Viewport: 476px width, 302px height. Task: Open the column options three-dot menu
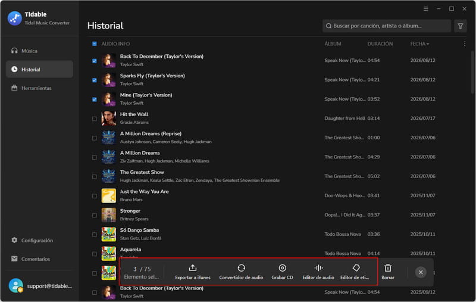coord(465,43)
